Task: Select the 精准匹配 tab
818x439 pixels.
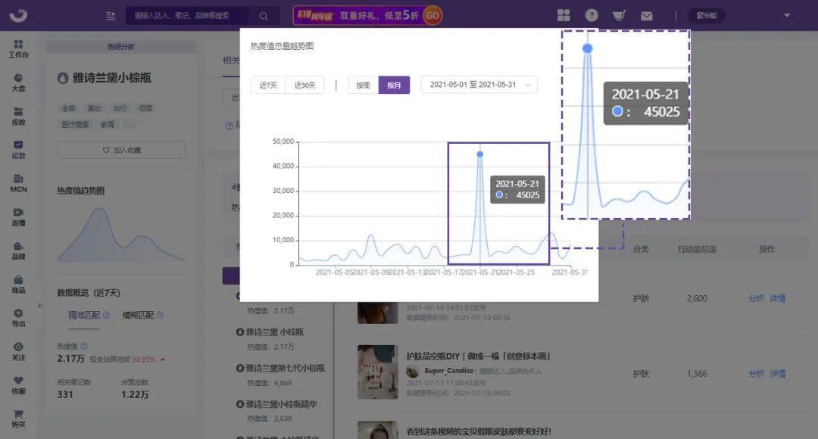Action: pyautogui.click(x=84, y=315)
